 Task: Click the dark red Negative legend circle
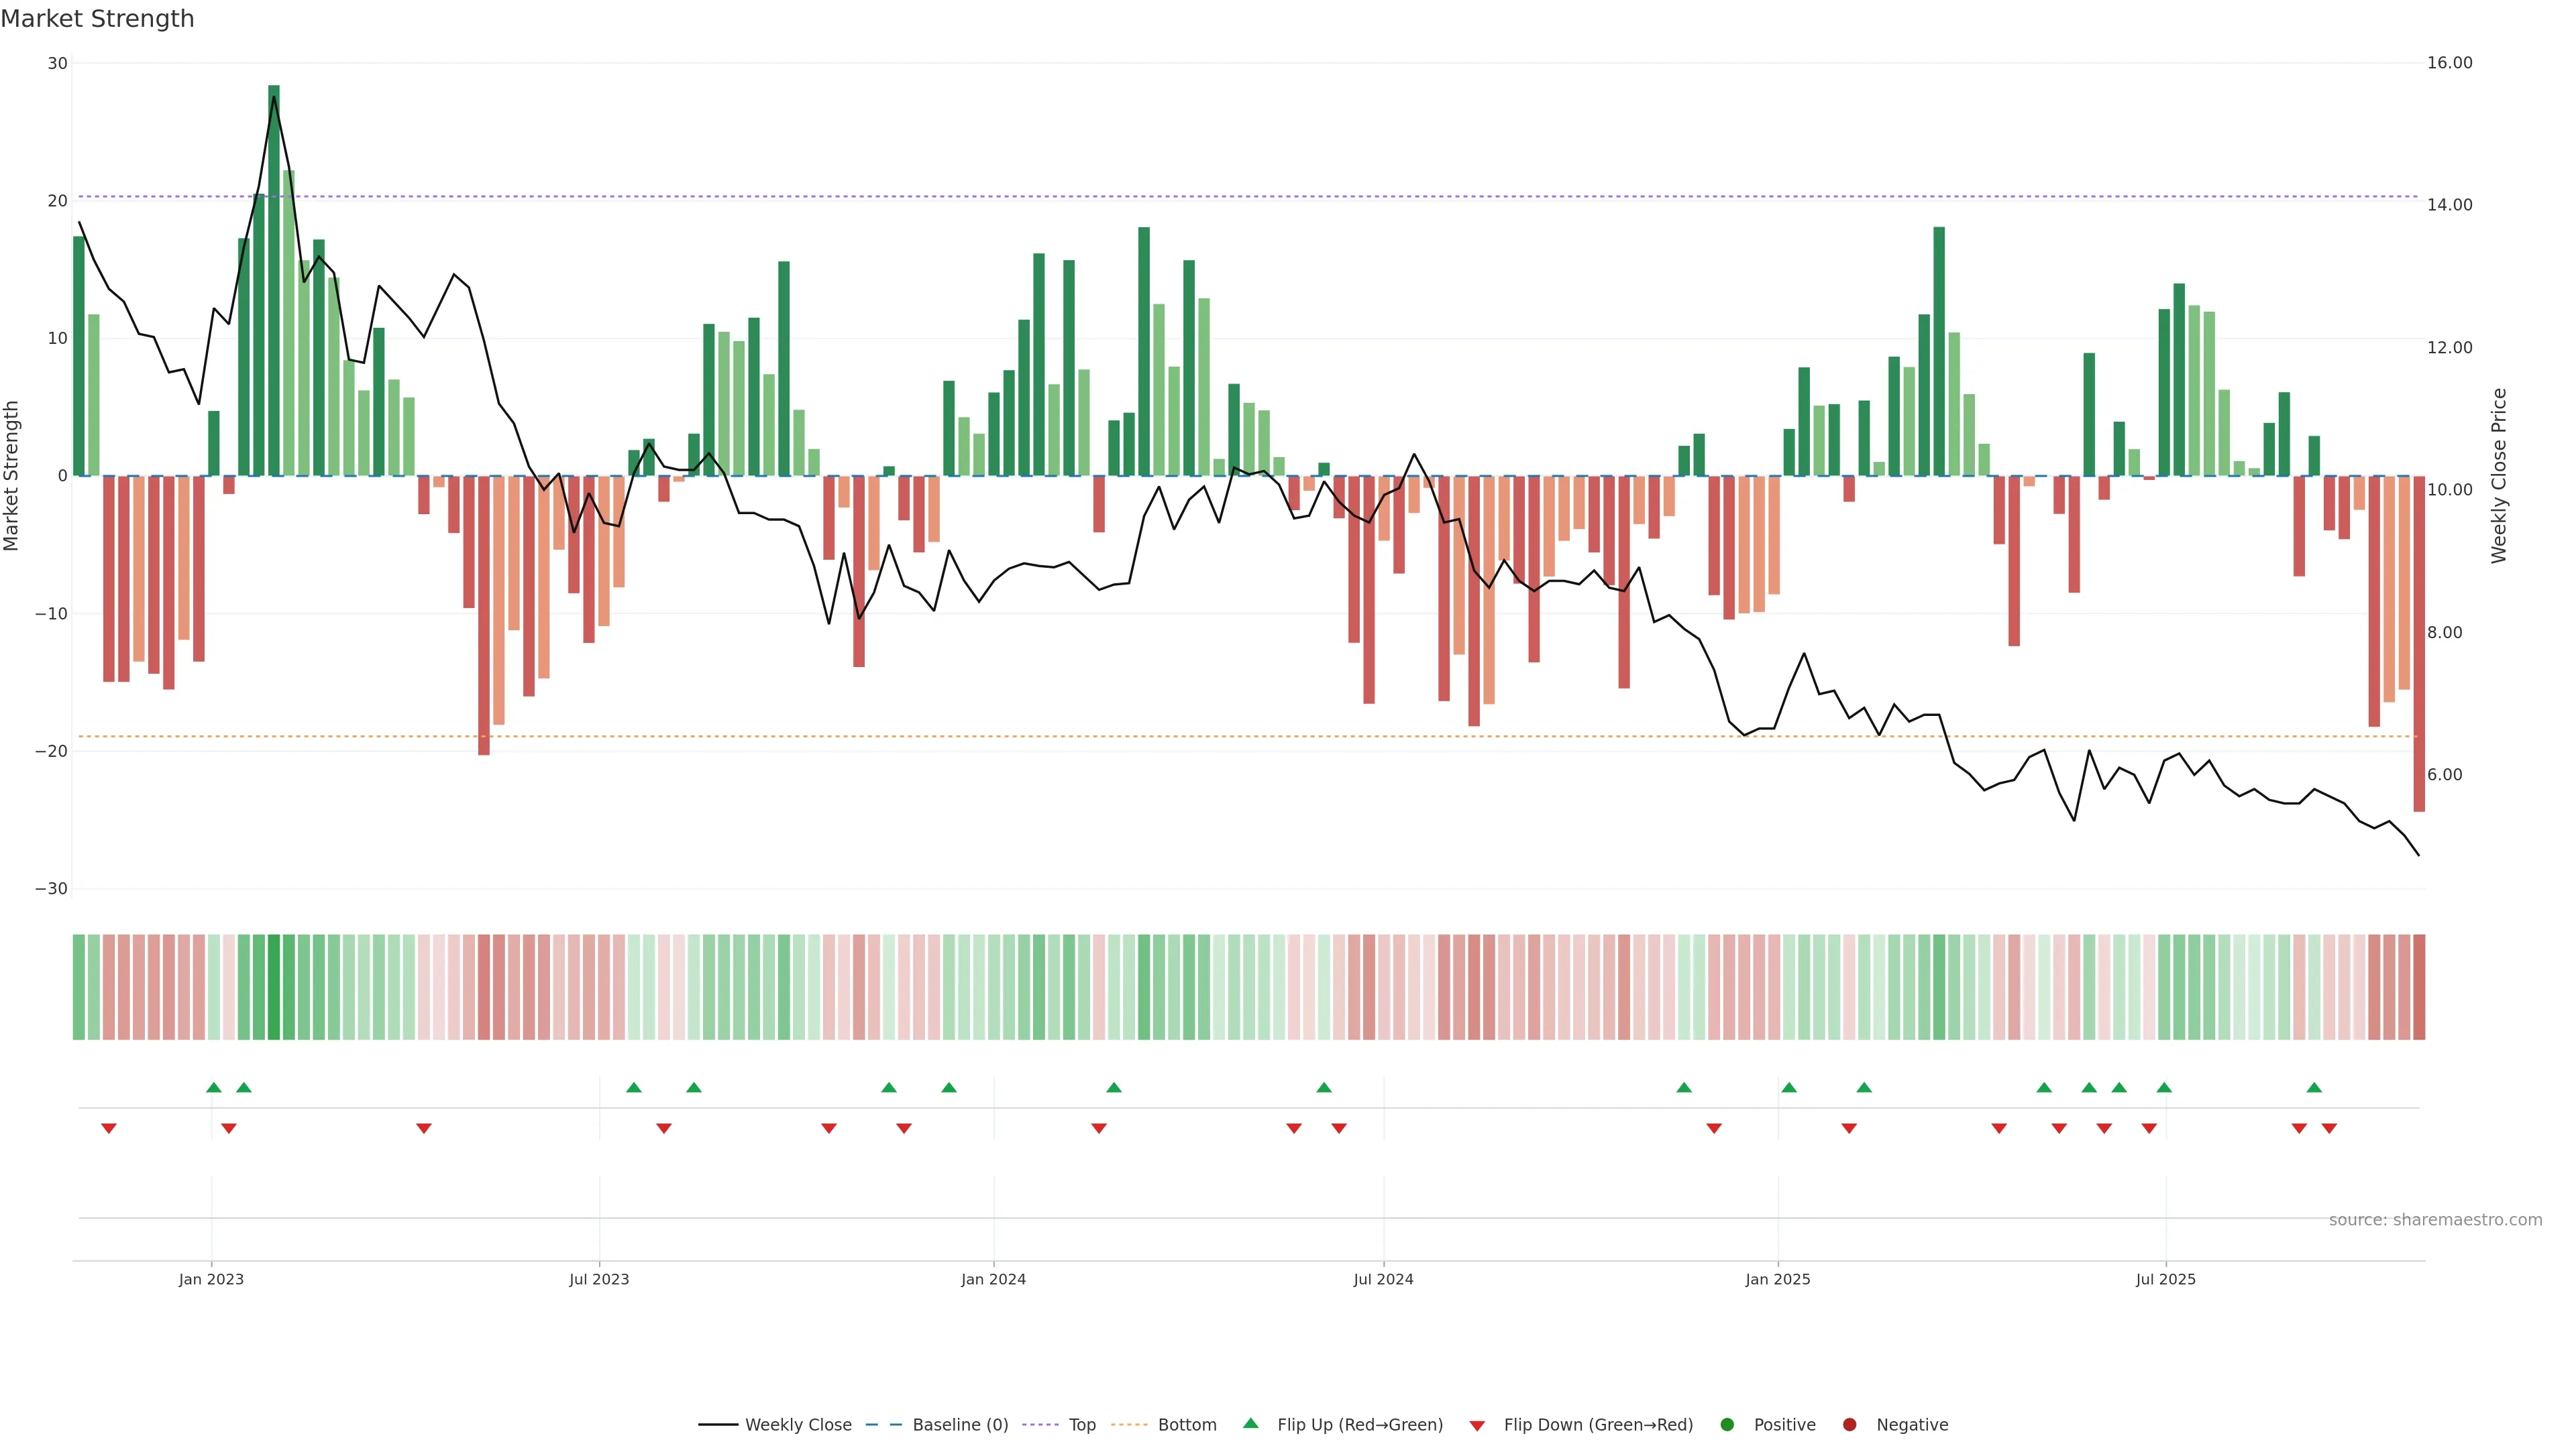click(x=1849, y=1424)
